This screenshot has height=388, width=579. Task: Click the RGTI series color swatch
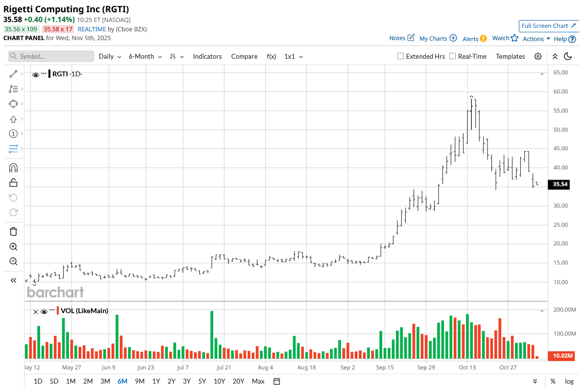click(49, 73)
